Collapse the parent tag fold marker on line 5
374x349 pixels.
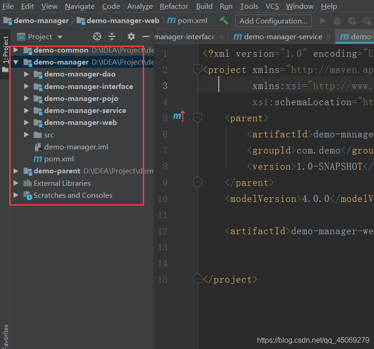pos(198,118)
